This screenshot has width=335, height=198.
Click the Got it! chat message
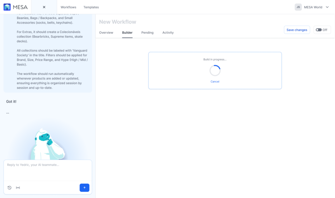[11, 101]
